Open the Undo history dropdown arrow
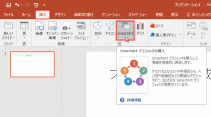 click(22, 5)
